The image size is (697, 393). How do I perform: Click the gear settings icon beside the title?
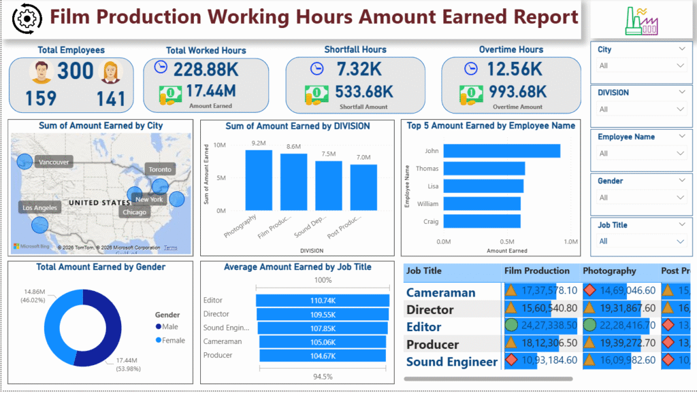(x=26, y=18)
